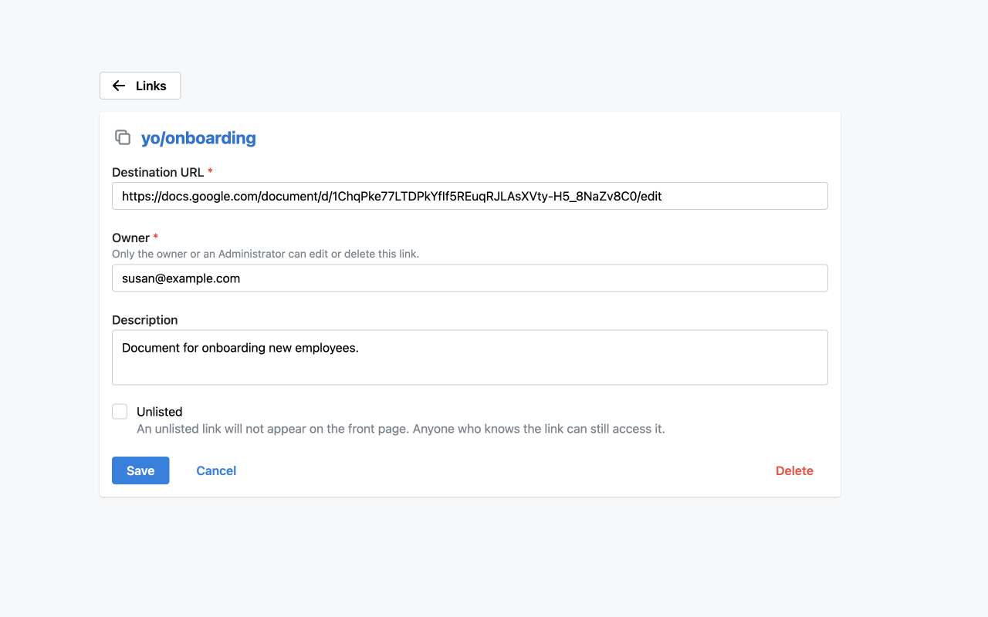Screen dimensions: 988x617
Task: Click the red asterisk beside Destination URL
Action: (210, 172)
